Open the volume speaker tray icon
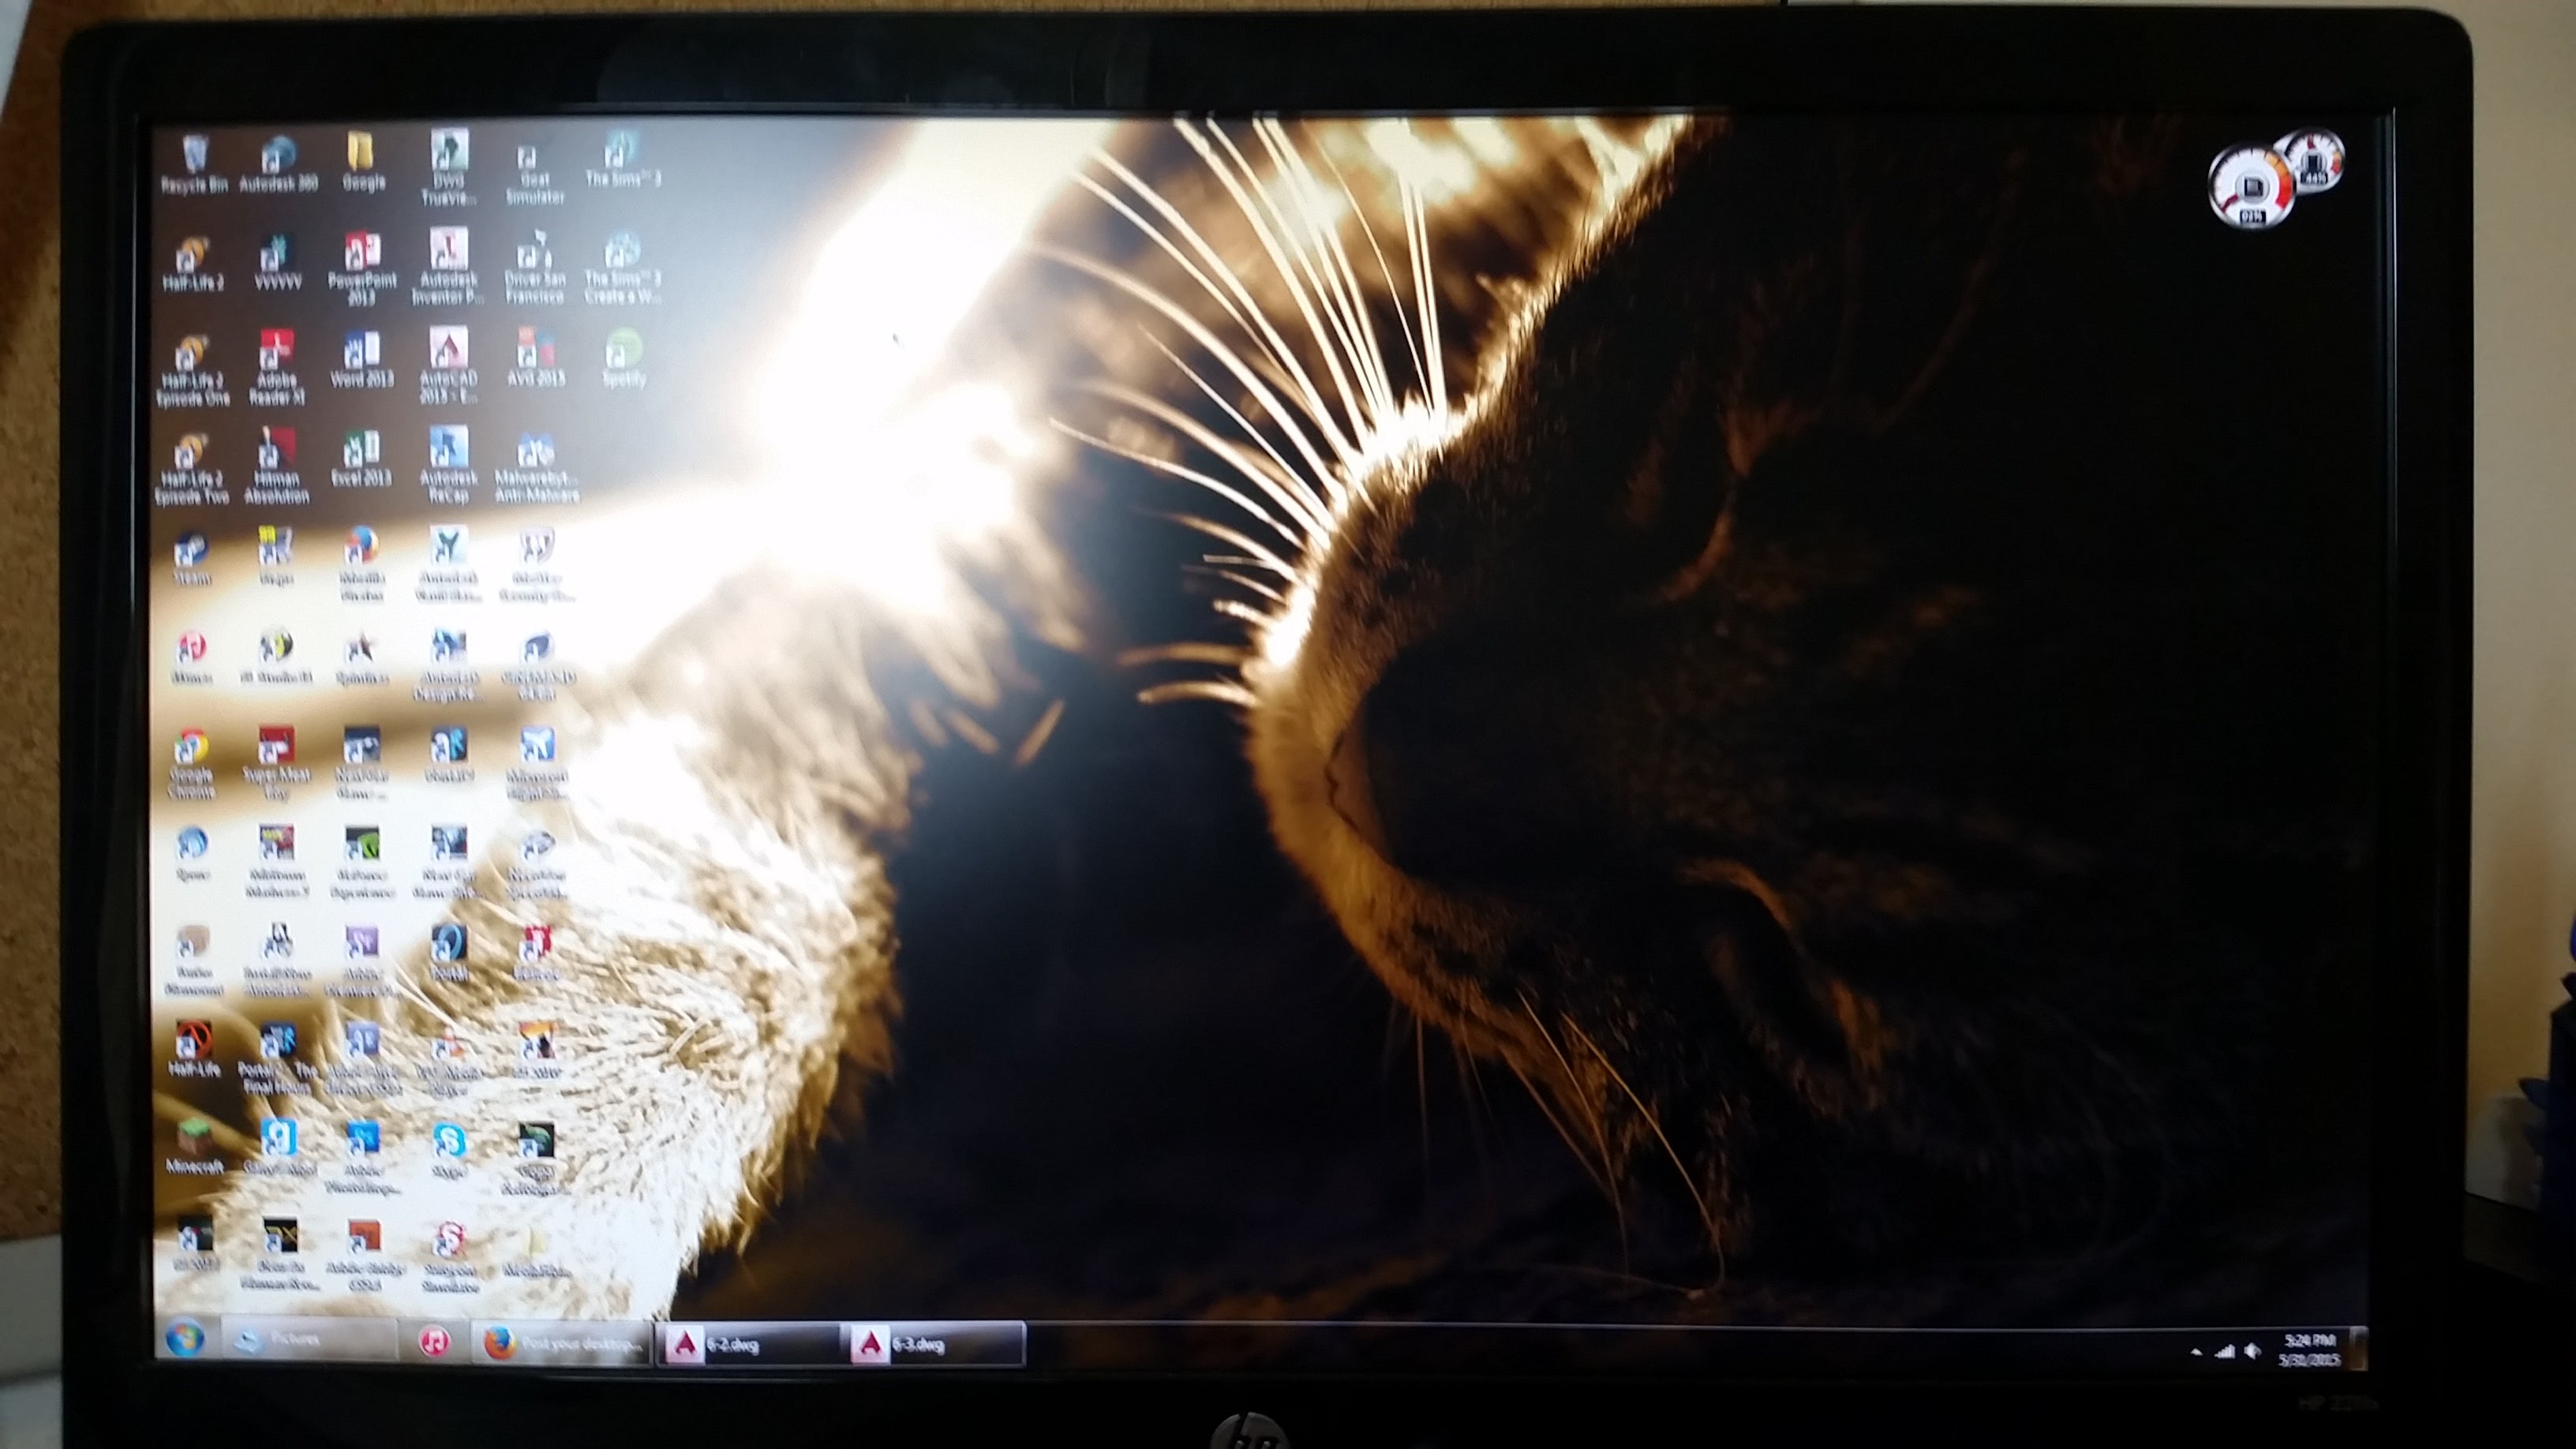 (x=2252, y=1351)
